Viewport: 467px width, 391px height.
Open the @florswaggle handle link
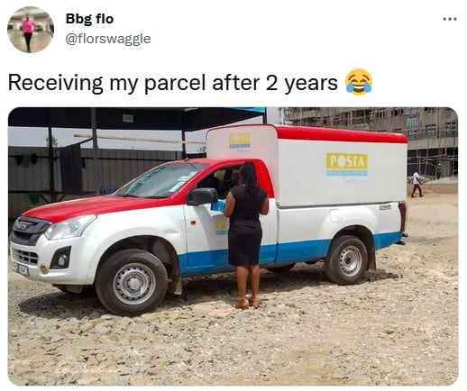[108, 39]
